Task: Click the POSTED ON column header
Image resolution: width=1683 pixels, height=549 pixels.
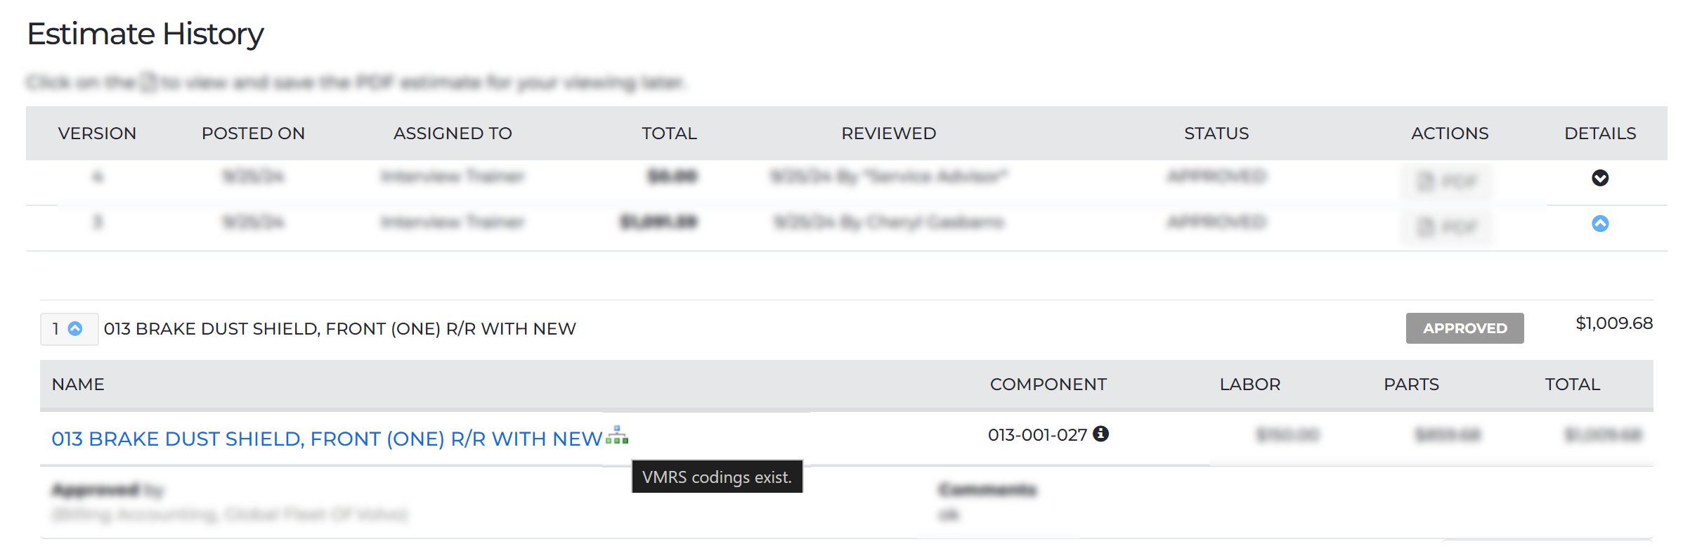Action: 253,134
